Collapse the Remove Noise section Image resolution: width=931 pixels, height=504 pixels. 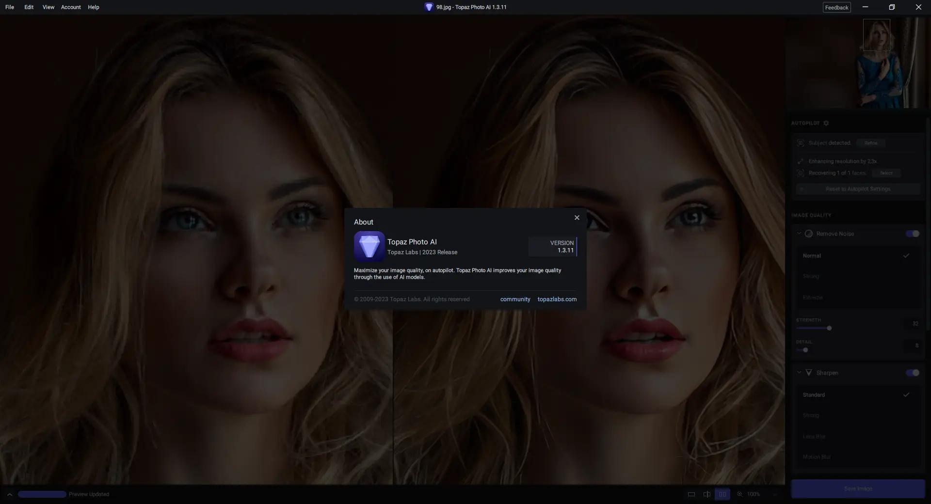click(x=799, y=234)
